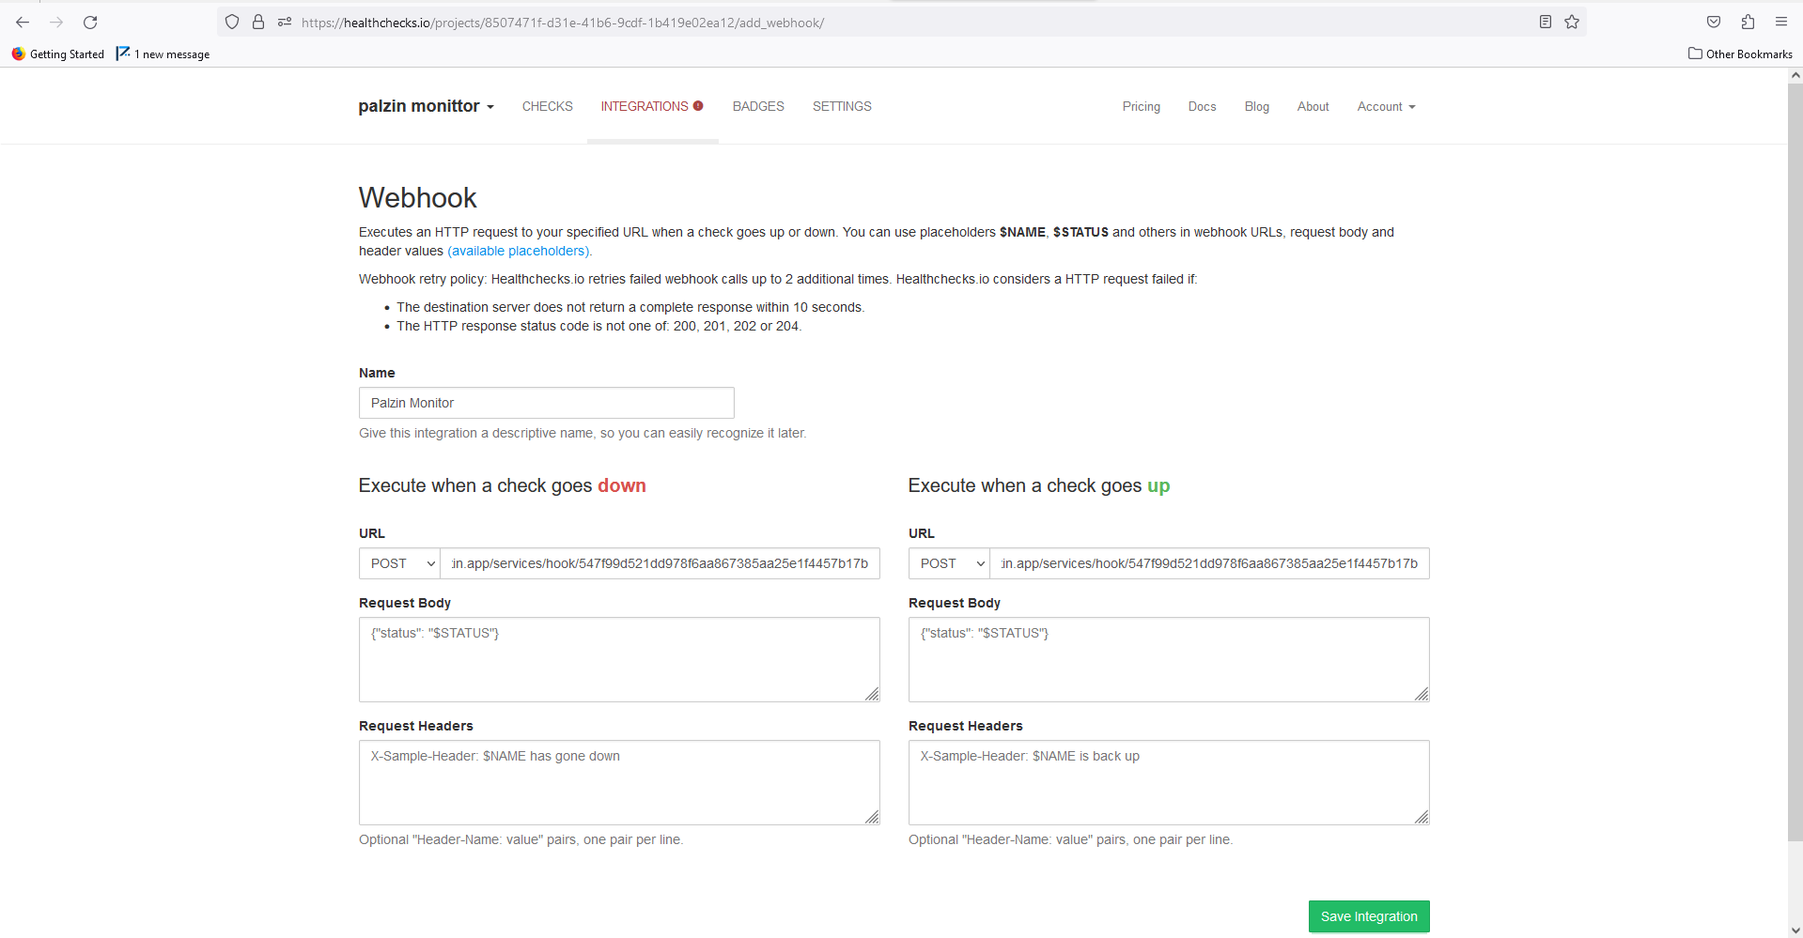Expand the Account dropdown menu
The height and width of the screenshot is (938, 1803).
click(1386, 106)
